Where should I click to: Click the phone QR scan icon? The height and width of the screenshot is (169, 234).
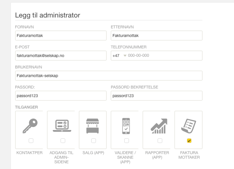tap(126, 126)
